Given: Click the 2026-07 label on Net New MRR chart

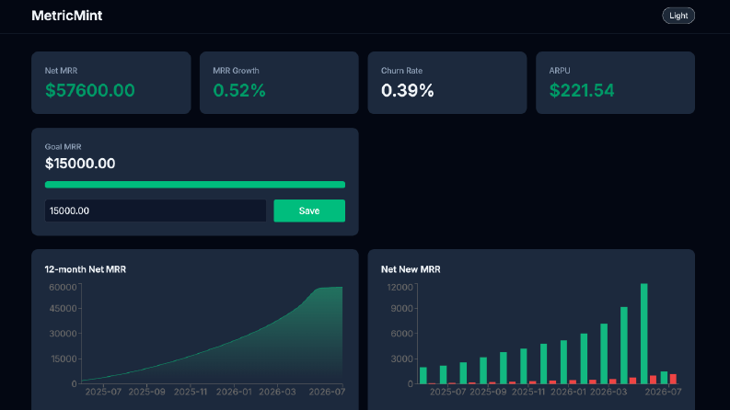Looking at the screenshot, I should 663,392.
